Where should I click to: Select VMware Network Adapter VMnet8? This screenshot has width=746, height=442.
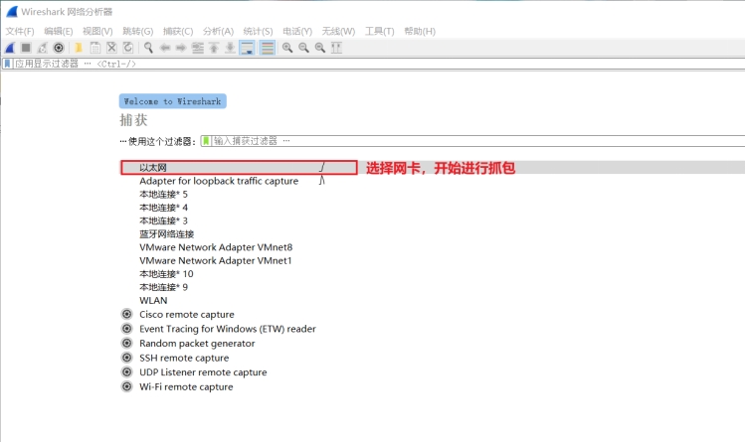pyautogui.click(x=216, y=247)
